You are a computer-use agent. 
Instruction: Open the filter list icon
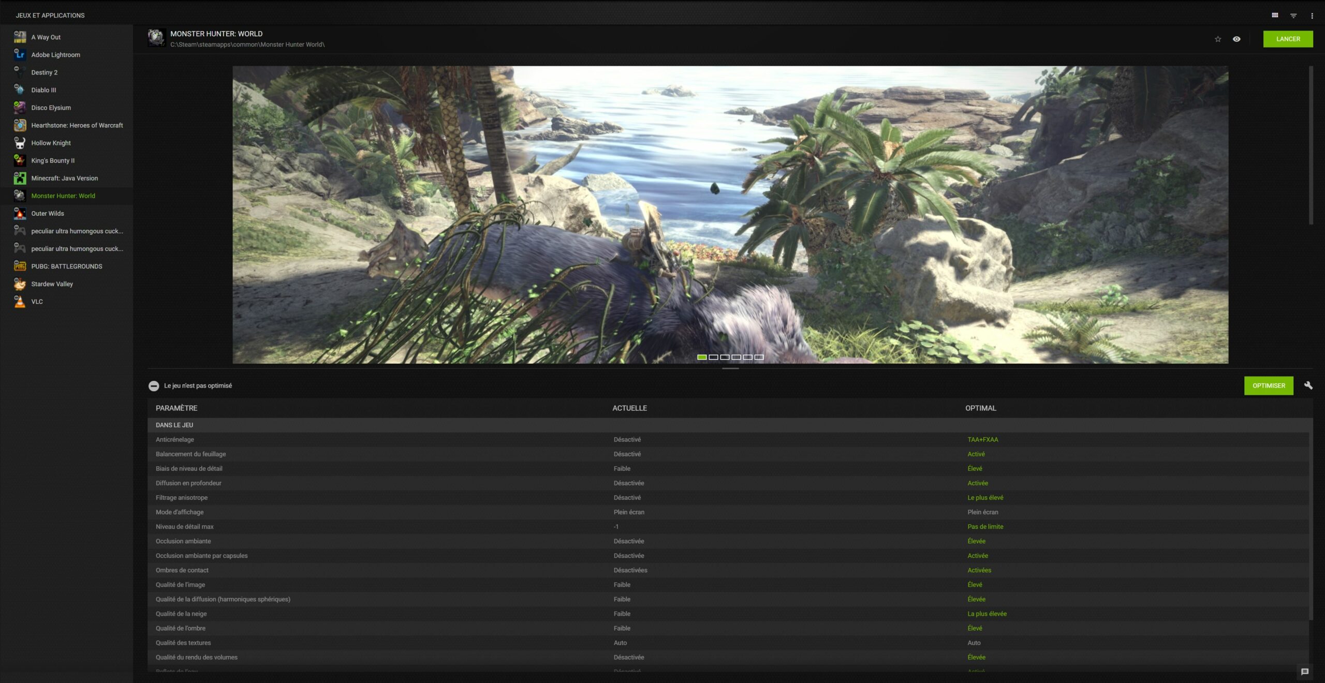pos(1293,16)
